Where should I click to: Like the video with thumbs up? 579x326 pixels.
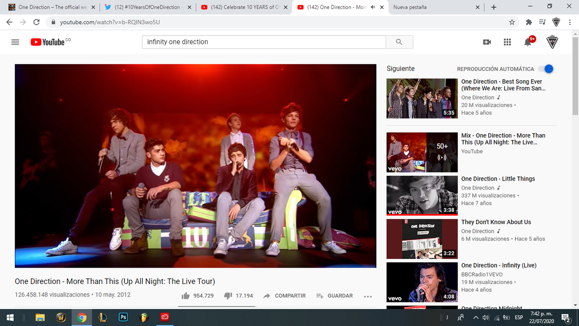[185, 296]
